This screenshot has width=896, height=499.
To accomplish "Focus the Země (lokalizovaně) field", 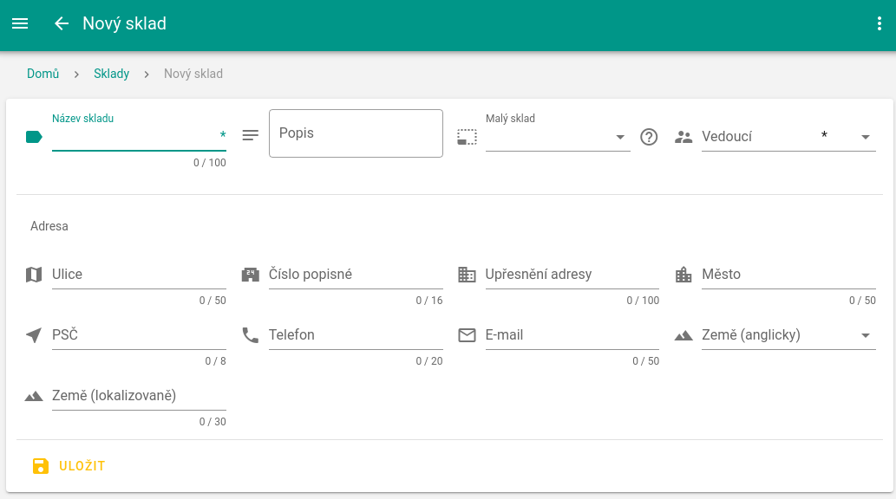I will 139,396.
